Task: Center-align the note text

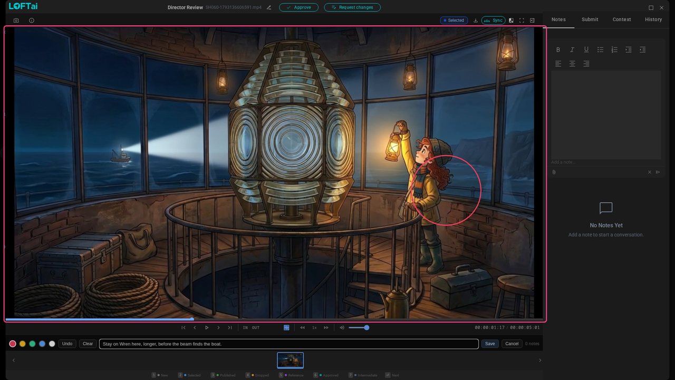Action: (x=572, y=64)
